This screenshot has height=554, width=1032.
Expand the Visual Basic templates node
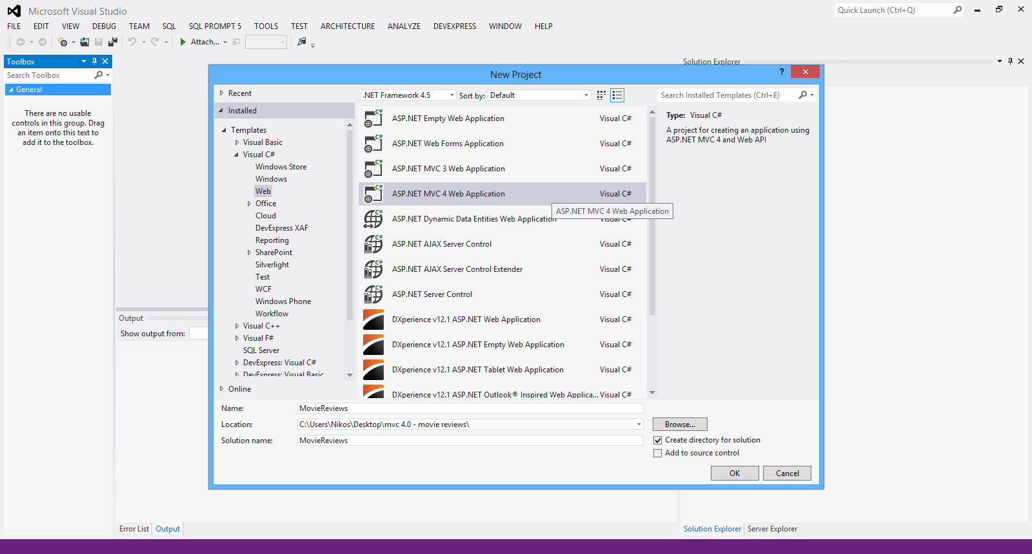pyautogui.click(x=237, y=142)
